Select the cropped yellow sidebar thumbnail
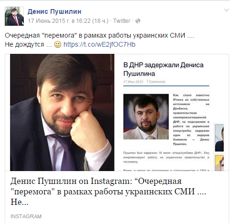 [220, 163]
